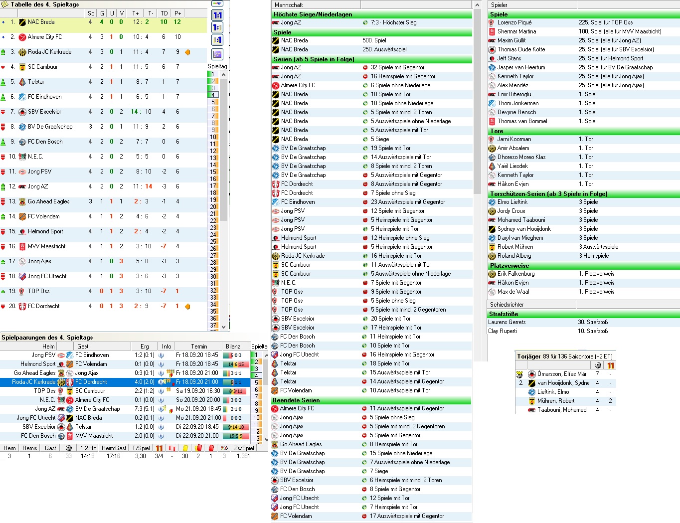Open info icon for FC Den Bosch vs MVV Maastricht
Image resolution: width=680 pixels, height=523 pixels.
pyautogui.click(x=162, y=436)
